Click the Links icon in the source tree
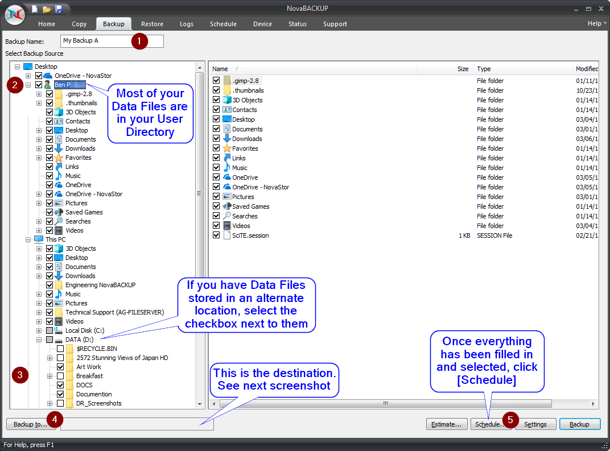 pyautogui.click(x=59, y=167)
